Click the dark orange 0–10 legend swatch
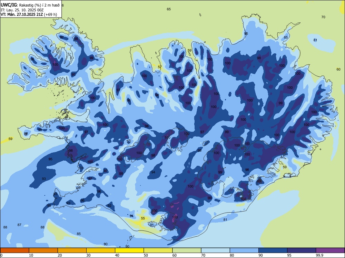Screen dimensions: 345x258 (15, 250)
